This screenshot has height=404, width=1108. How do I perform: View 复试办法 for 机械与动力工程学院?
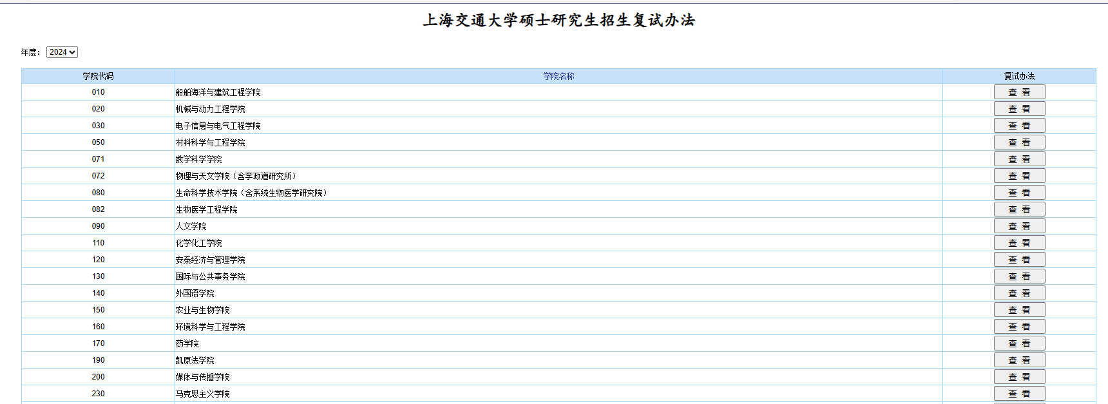pyautogui.click(x=1019, y=109)
